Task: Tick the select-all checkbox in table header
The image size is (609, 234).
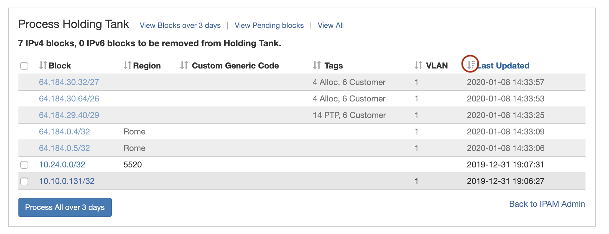Action: click(x=24, y=66)
